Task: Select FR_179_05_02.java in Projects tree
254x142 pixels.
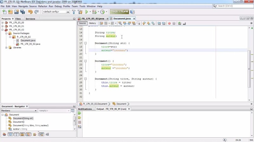Action: click(x=30, y=44)
